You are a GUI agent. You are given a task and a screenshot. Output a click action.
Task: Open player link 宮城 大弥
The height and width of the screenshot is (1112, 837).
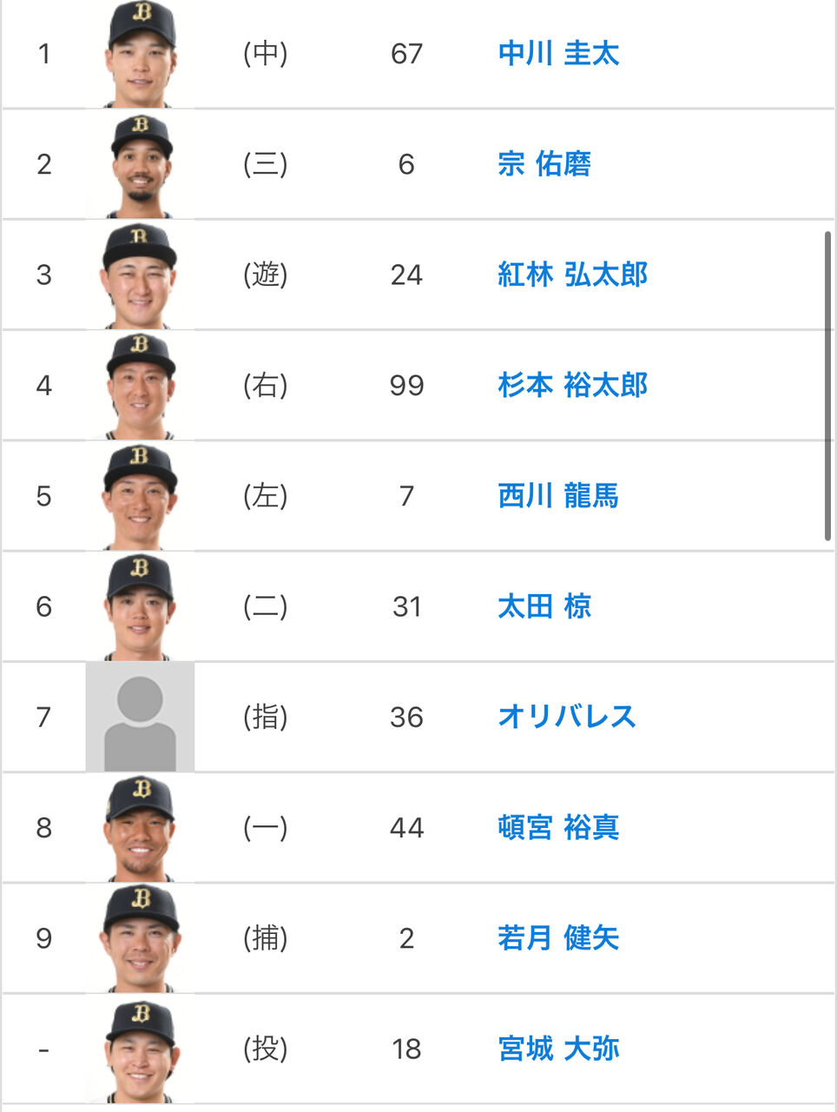pos(558,1049)
